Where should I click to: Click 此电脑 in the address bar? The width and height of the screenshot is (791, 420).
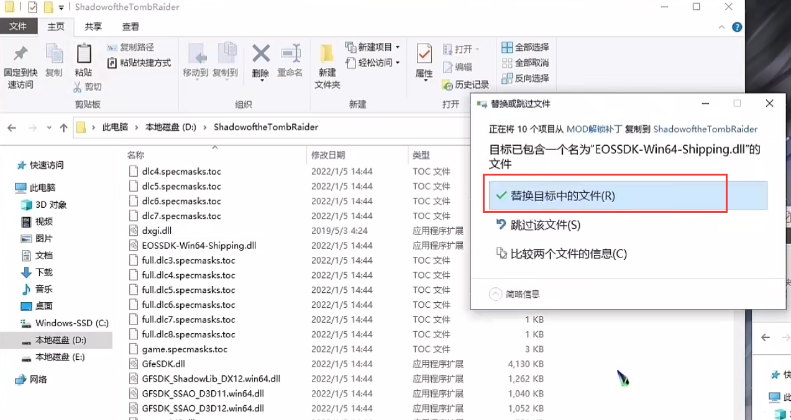click(x=115, y=127)
